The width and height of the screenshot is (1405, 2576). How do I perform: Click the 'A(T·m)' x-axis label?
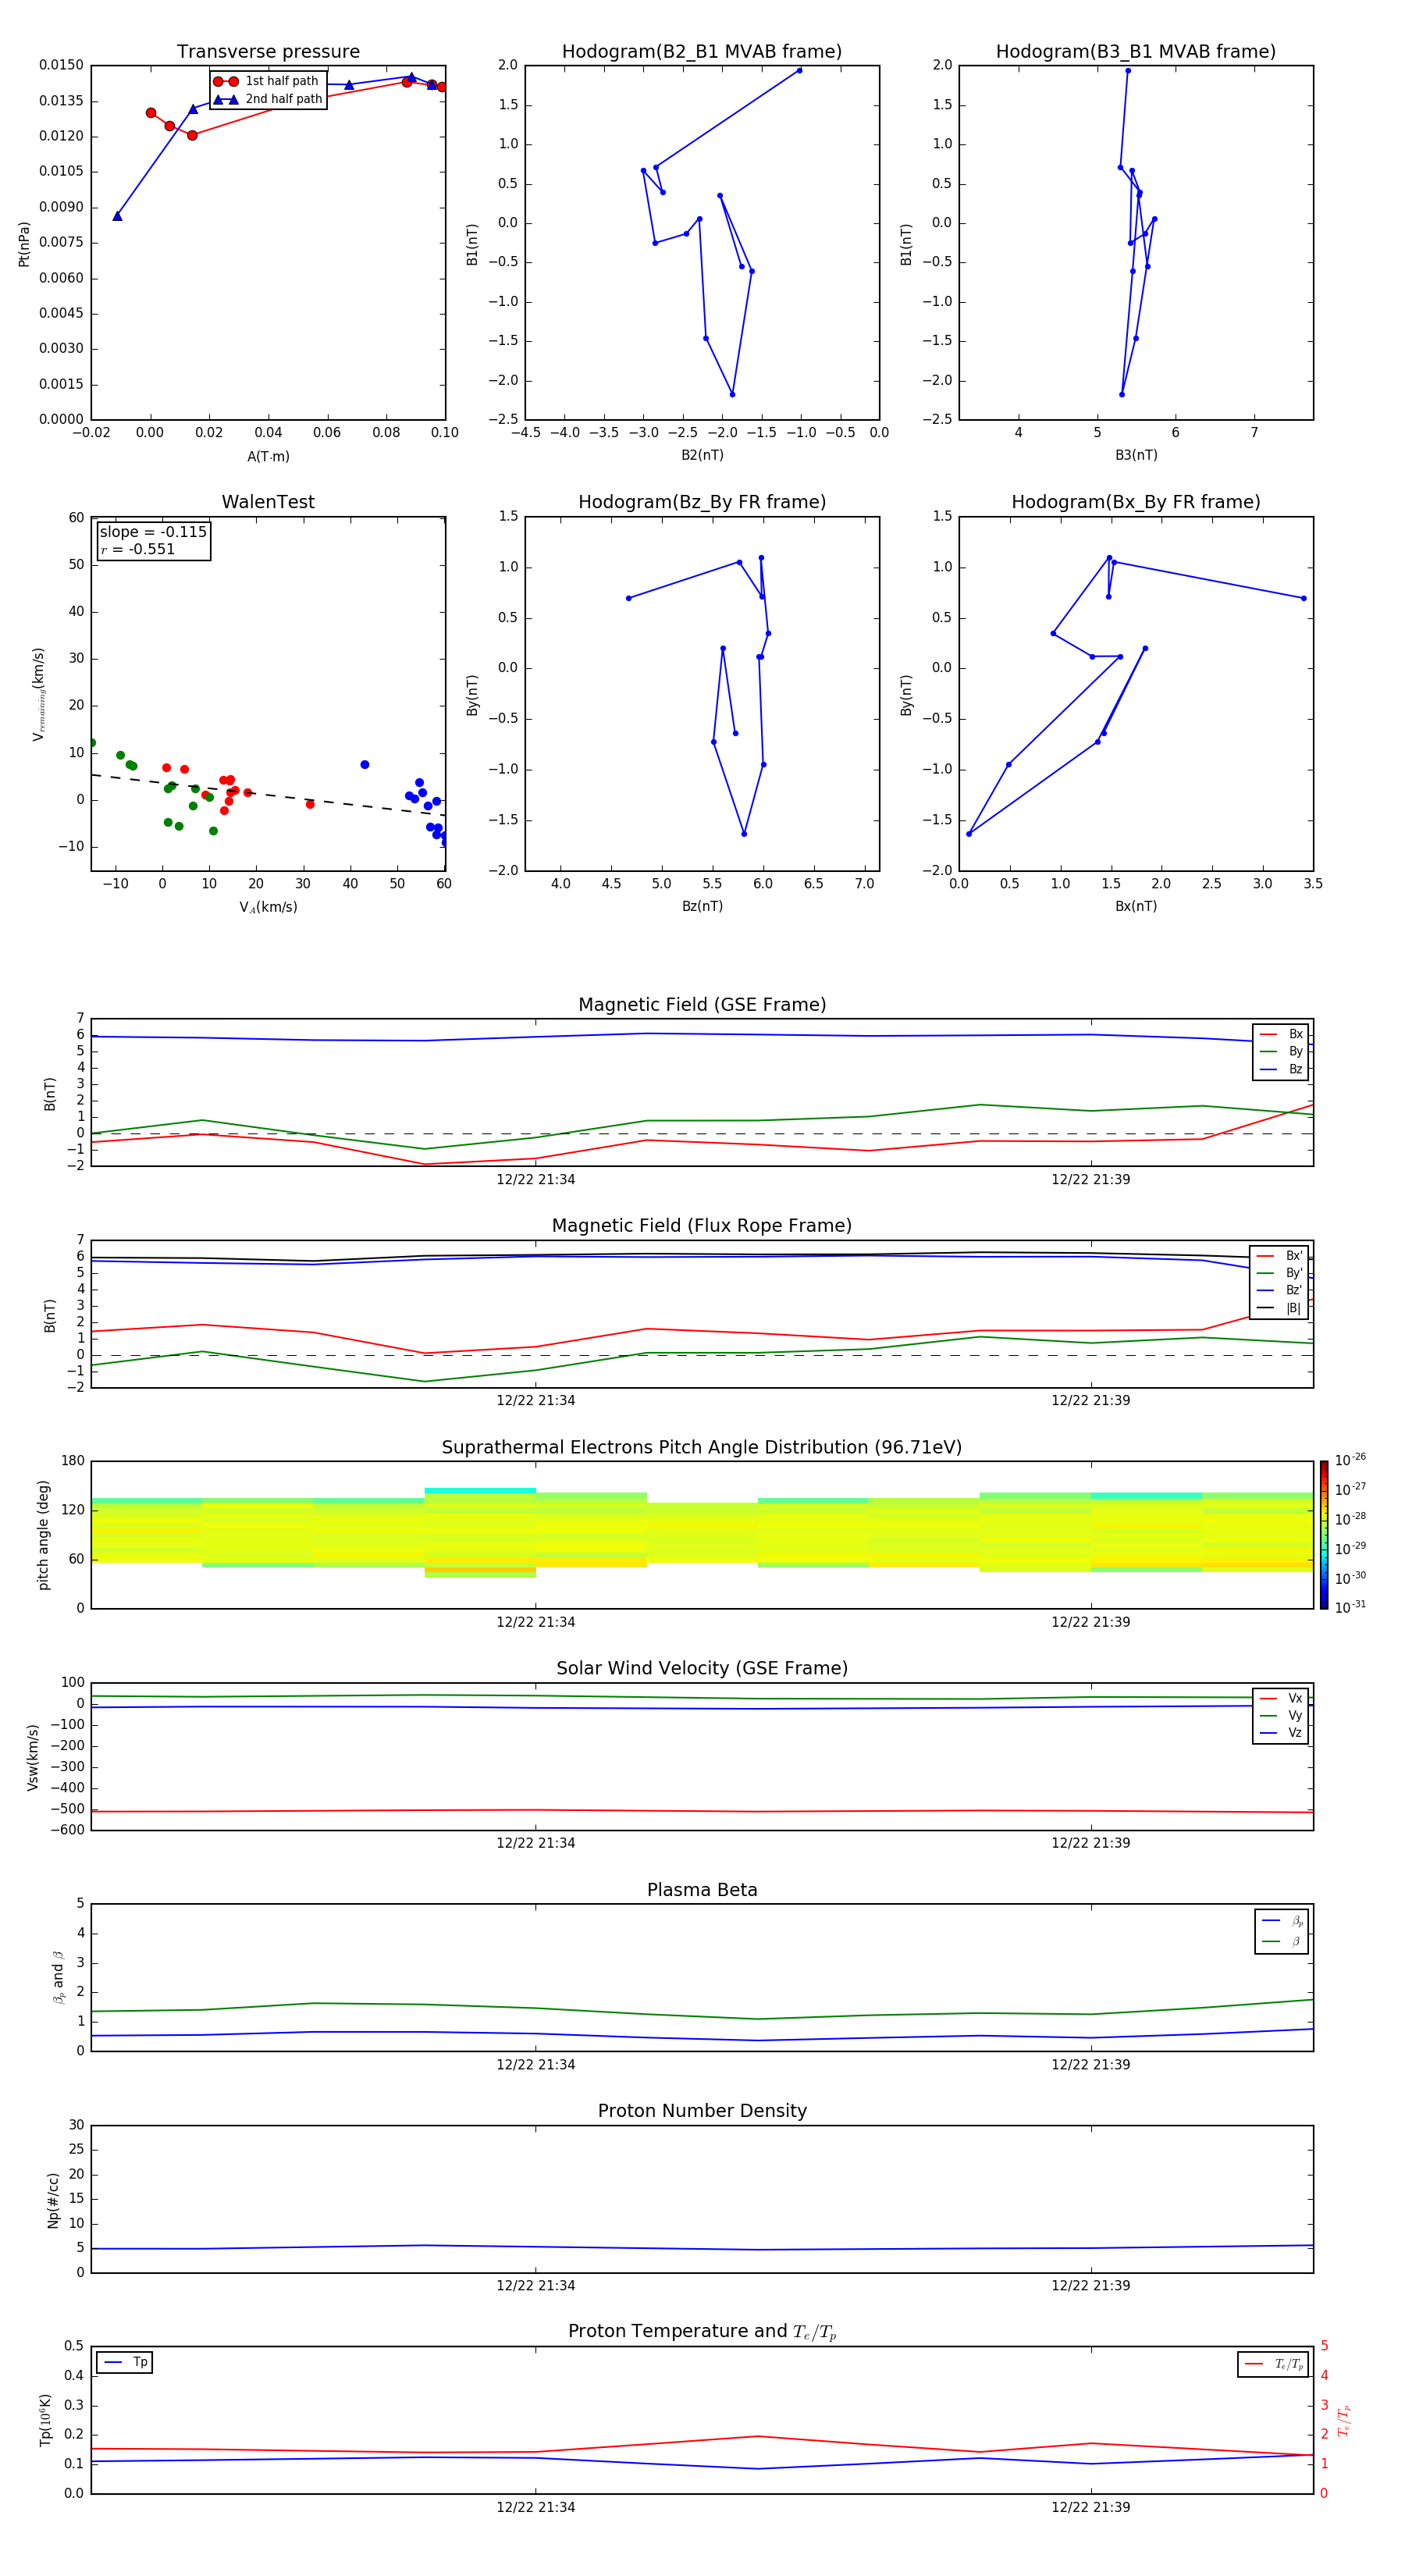(268, 457)
